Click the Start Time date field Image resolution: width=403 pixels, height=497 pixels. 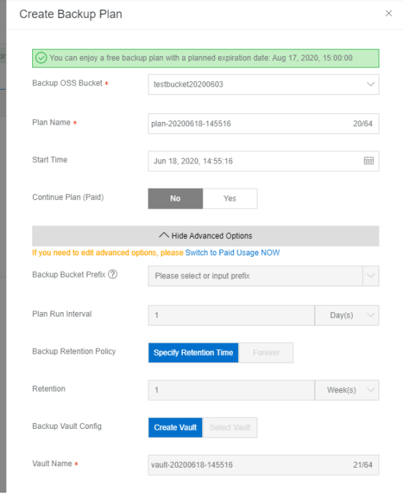(263, 161)
